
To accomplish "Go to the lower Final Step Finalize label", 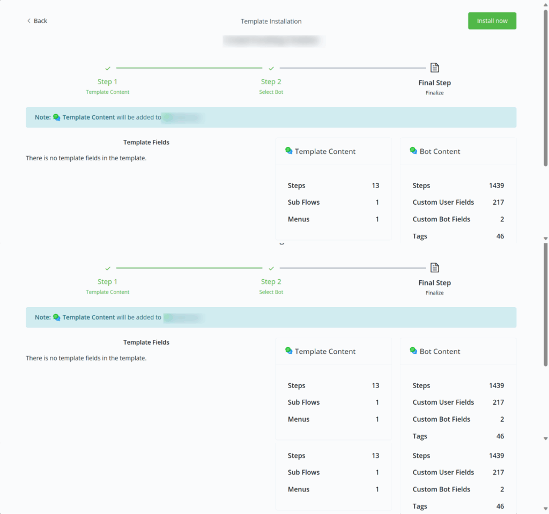I will 435,293.
